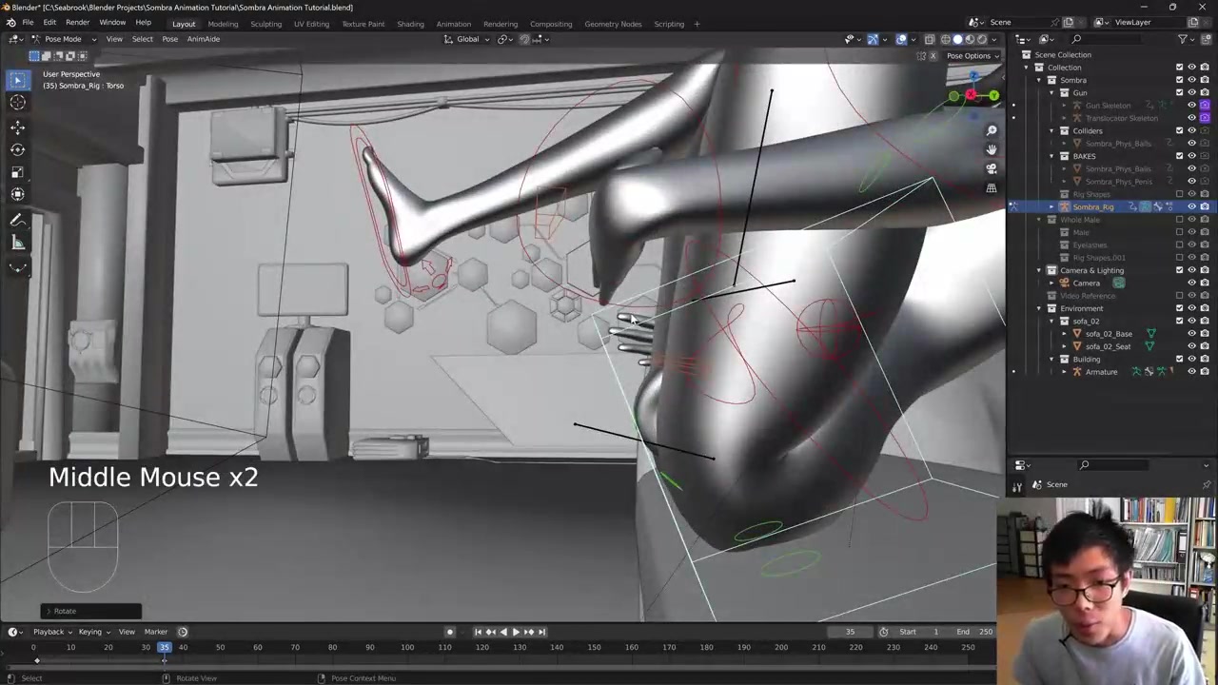
Task: Hide Sombra_Rig using its eye icon
Action: [1191, 206]
